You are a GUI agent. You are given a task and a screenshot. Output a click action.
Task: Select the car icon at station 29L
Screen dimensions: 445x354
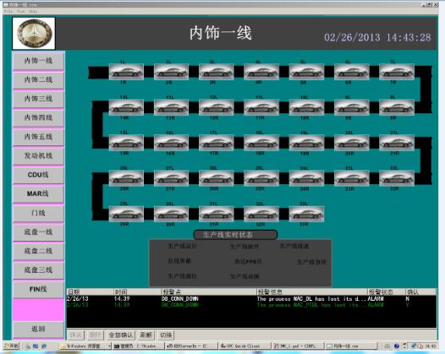126,214
